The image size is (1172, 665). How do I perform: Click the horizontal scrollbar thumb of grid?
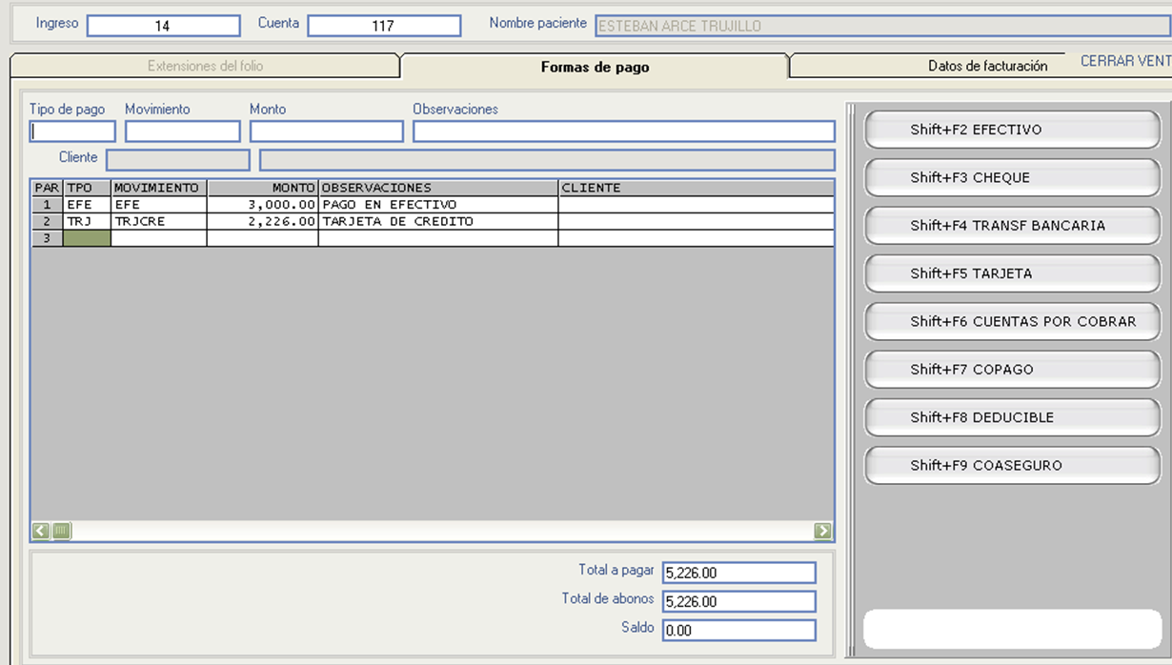click(x=61, y=531)
